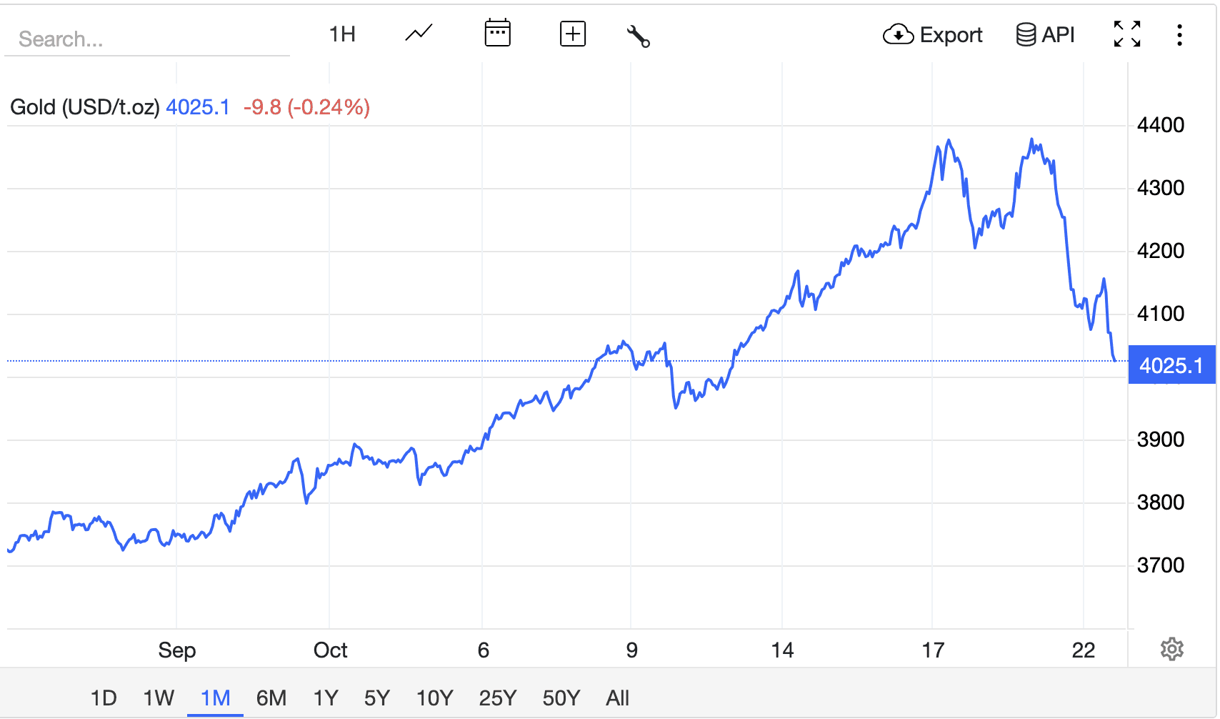Select the chart type line icon

pos(418,34)
